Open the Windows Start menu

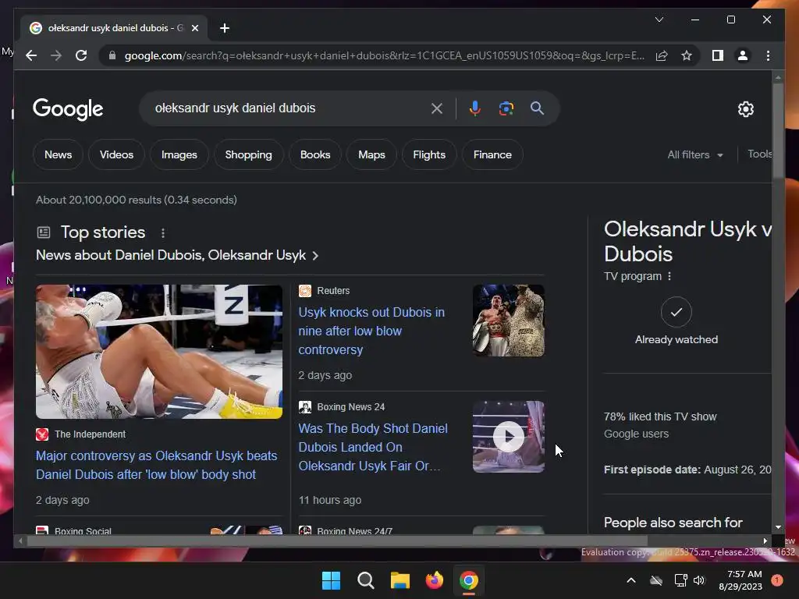[331, 580]
